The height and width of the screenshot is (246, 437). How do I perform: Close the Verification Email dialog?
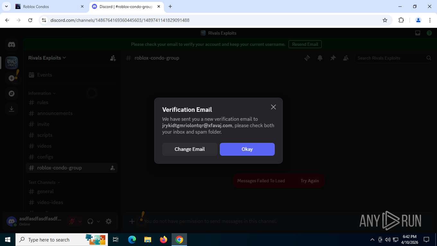pyautogui.click(x=273, y=107)
